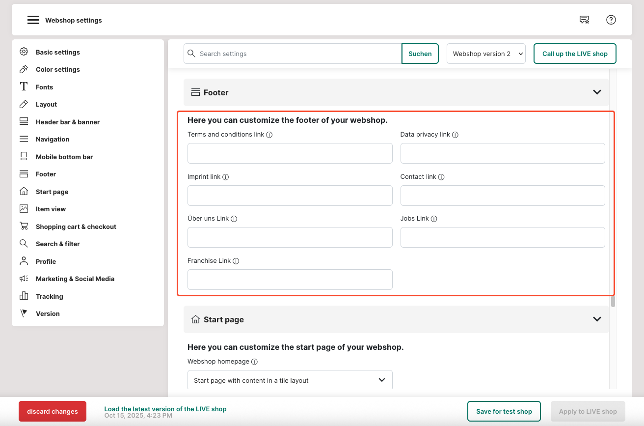This screenshot has height=426, width=644.
Task: Click the discard changes button
Action: [x=53, y=411]
